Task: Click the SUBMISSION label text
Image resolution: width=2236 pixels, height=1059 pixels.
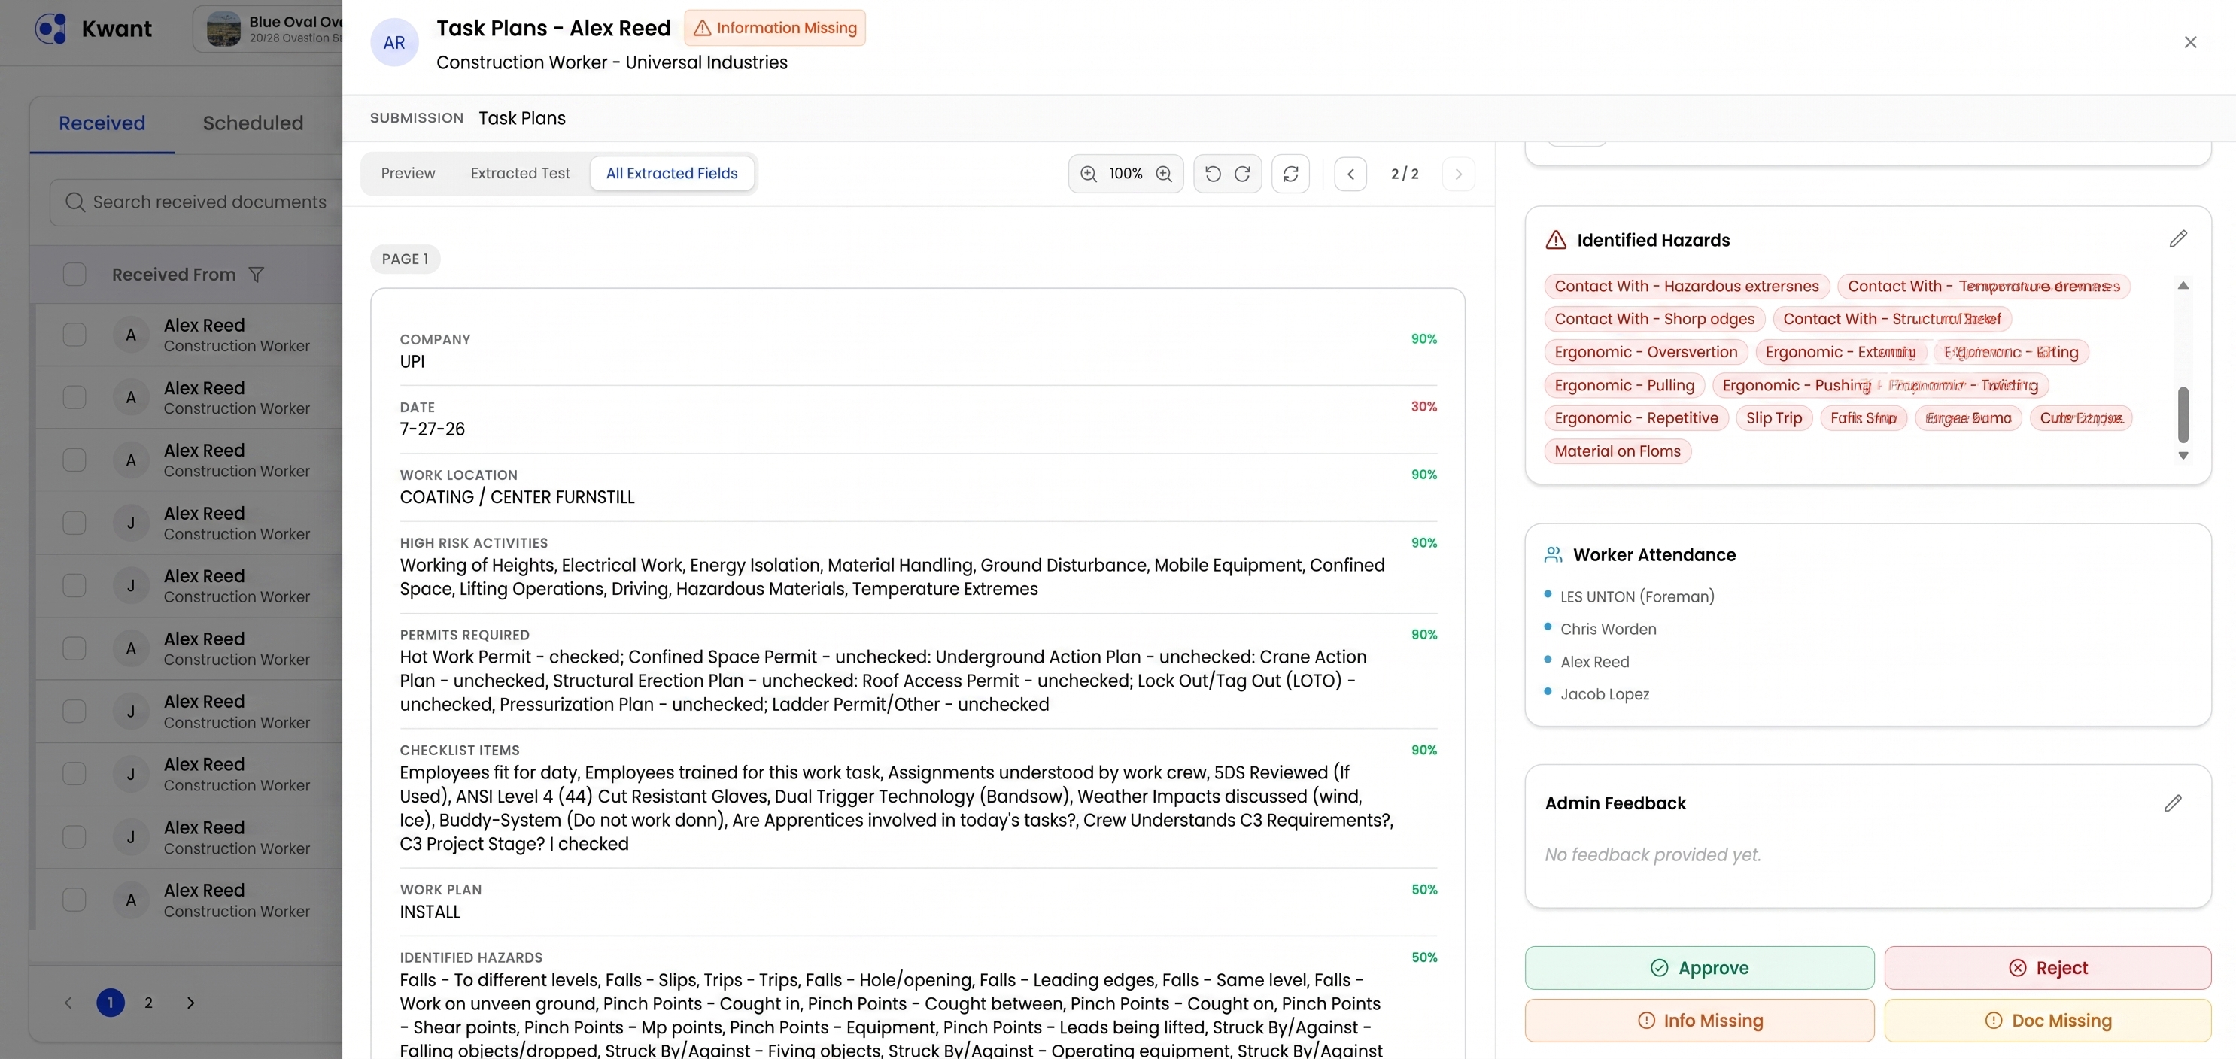Action: pos(417,118)
